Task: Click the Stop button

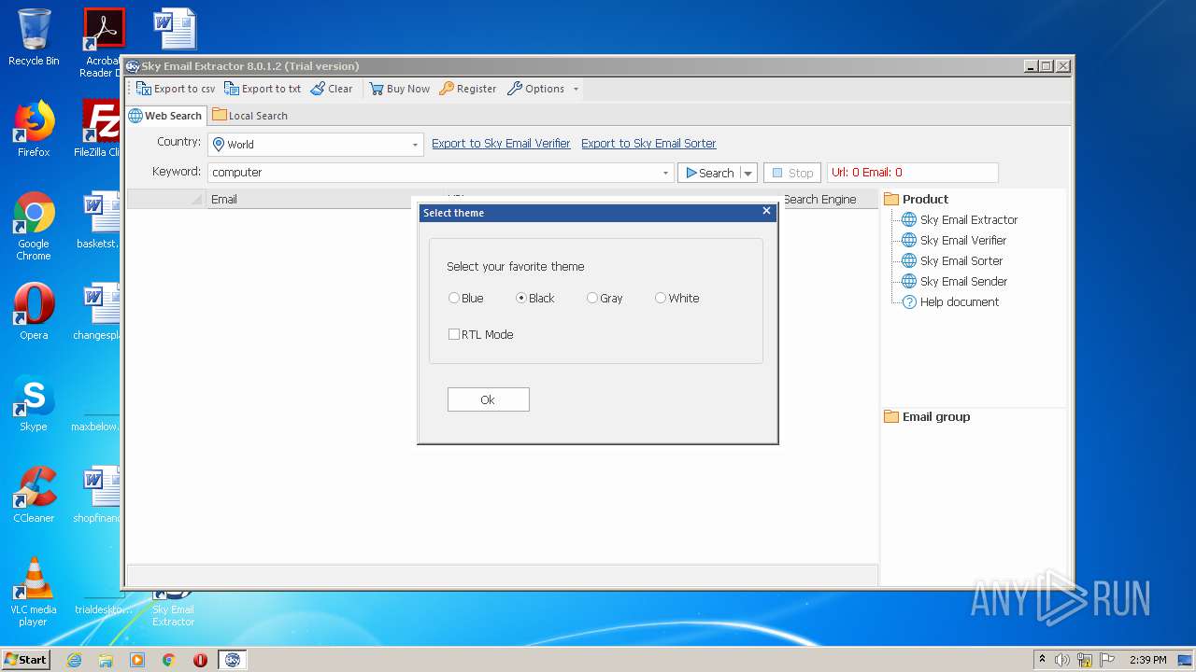Action: coord(792,173)
